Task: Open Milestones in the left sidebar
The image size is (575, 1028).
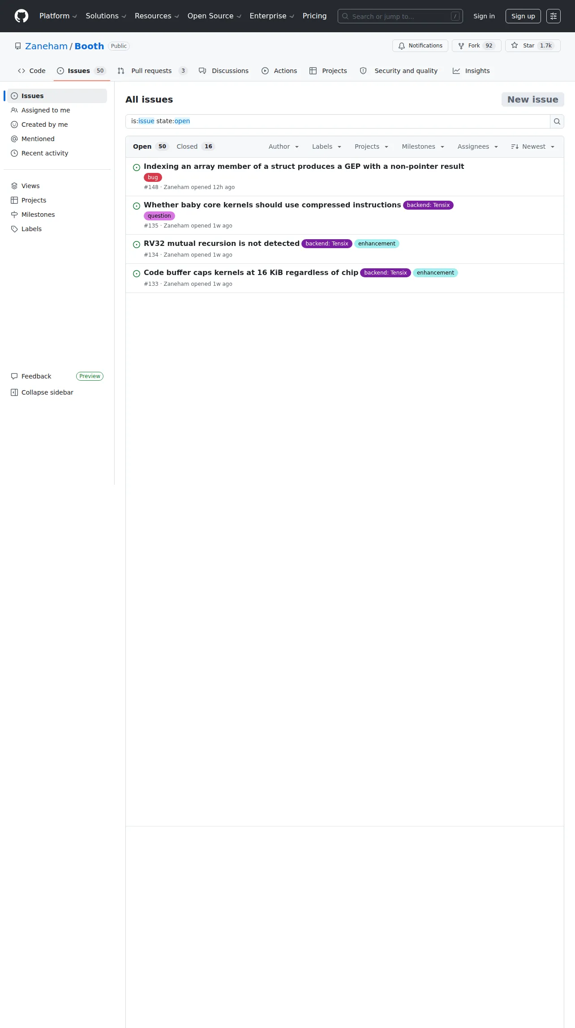Action: [38, 215]
